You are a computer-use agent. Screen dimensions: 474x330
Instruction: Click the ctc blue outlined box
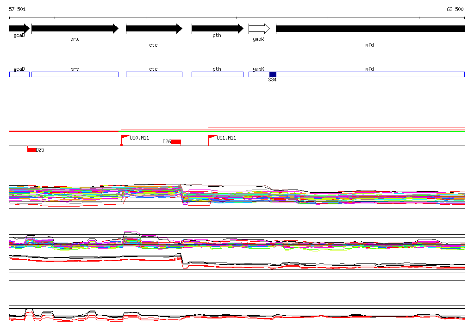click(154, 74)
